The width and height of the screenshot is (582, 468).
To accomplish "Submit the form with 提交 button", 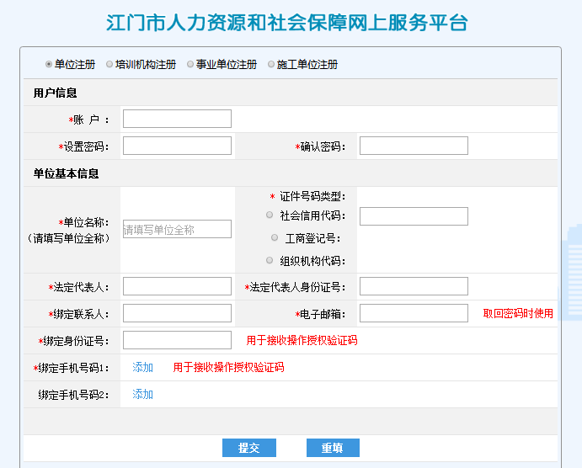I will tap(249, 448).
